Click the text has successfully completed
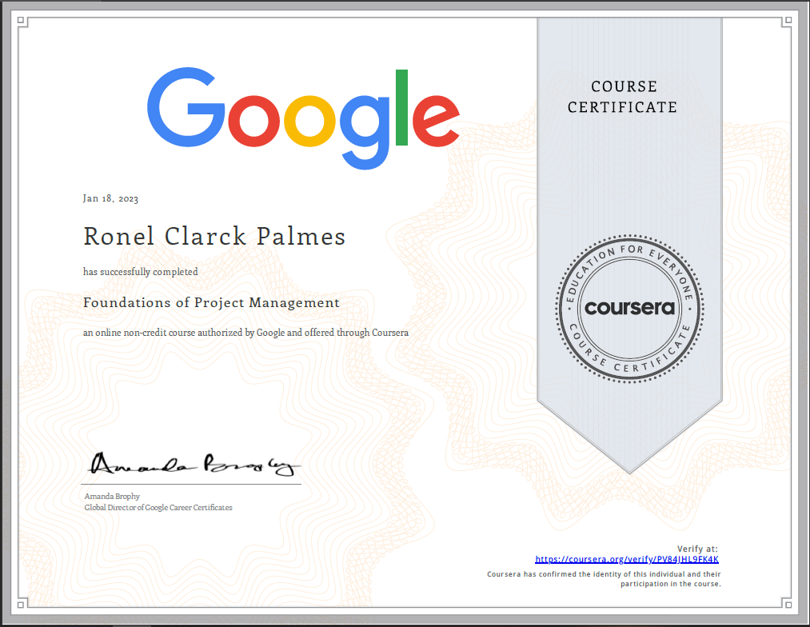 coord(141,272)
